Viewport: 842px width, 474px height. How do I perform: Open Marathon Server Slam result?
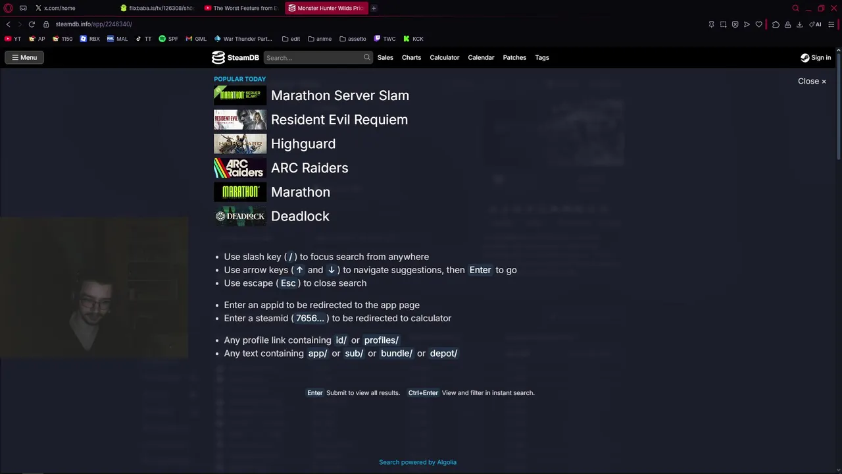tap(340, 95)
